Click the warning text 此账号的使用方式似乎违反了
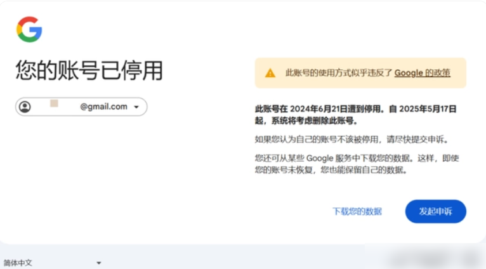Image resolution: width=486 pixels, height=269 pixels. pyautogui.click(x=339, y=73)
